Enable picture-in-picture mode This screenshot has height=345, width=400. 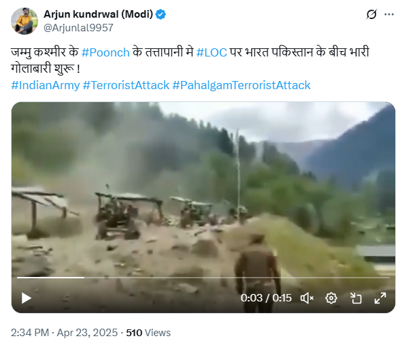(x=356, y=298)
